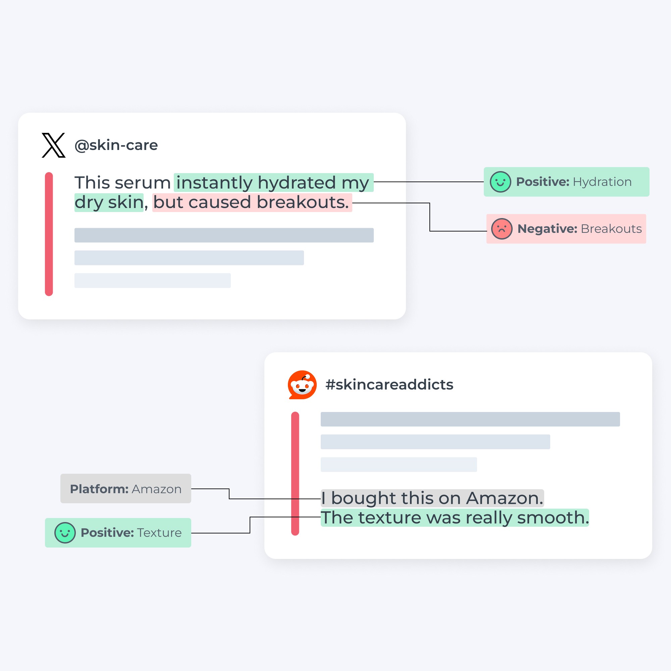The height and width of the screenshot is (671, 671).
Task: Click the frowning face on Negative: Breakouts
Action: 502,229
